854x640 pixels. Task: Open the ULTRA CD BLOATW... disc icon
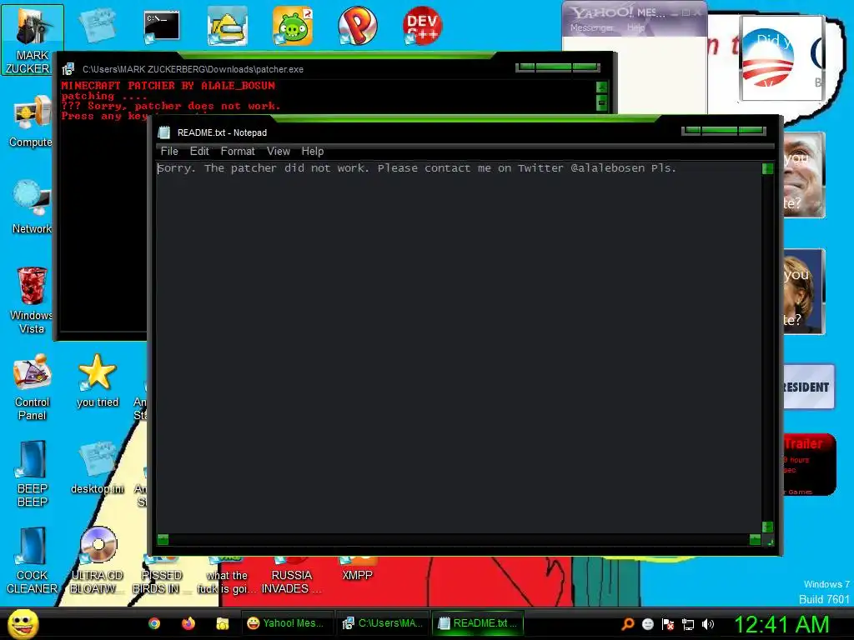tap(98, 560)
